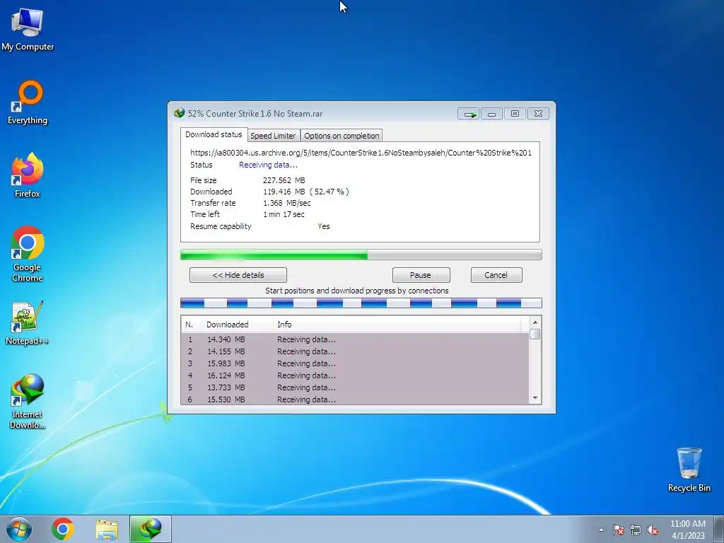Select connection row 2 with 14.155 MB
The image size is (724, 543).
click(355, 351)
